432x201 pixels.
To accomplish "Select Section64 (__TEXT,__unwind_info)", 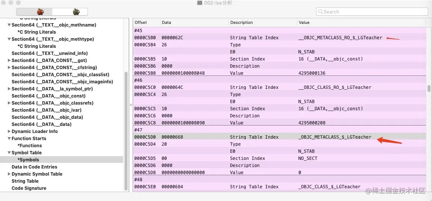I will pyautogui.click(x=50, y=53).
